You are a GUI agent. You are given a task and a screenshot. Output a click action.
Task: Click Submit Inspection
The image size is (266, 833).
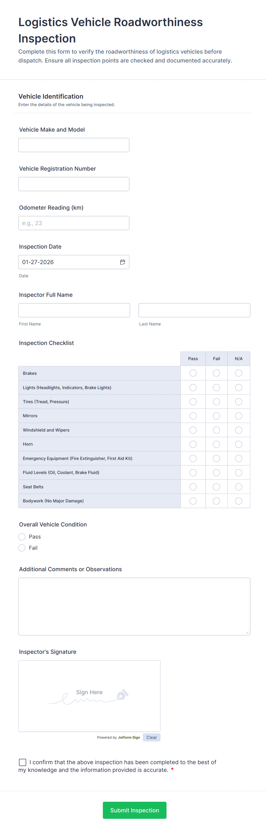(134, 810)
